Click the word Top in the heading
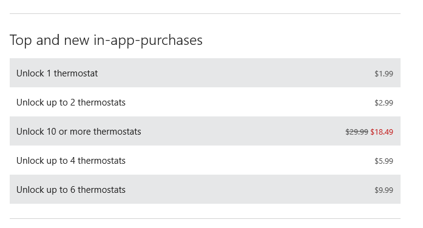 tap(21, 41)
